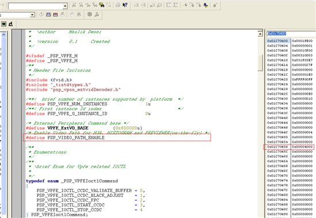
Task: Click memory address 0x01C70490
Action: tap(278, 214)
